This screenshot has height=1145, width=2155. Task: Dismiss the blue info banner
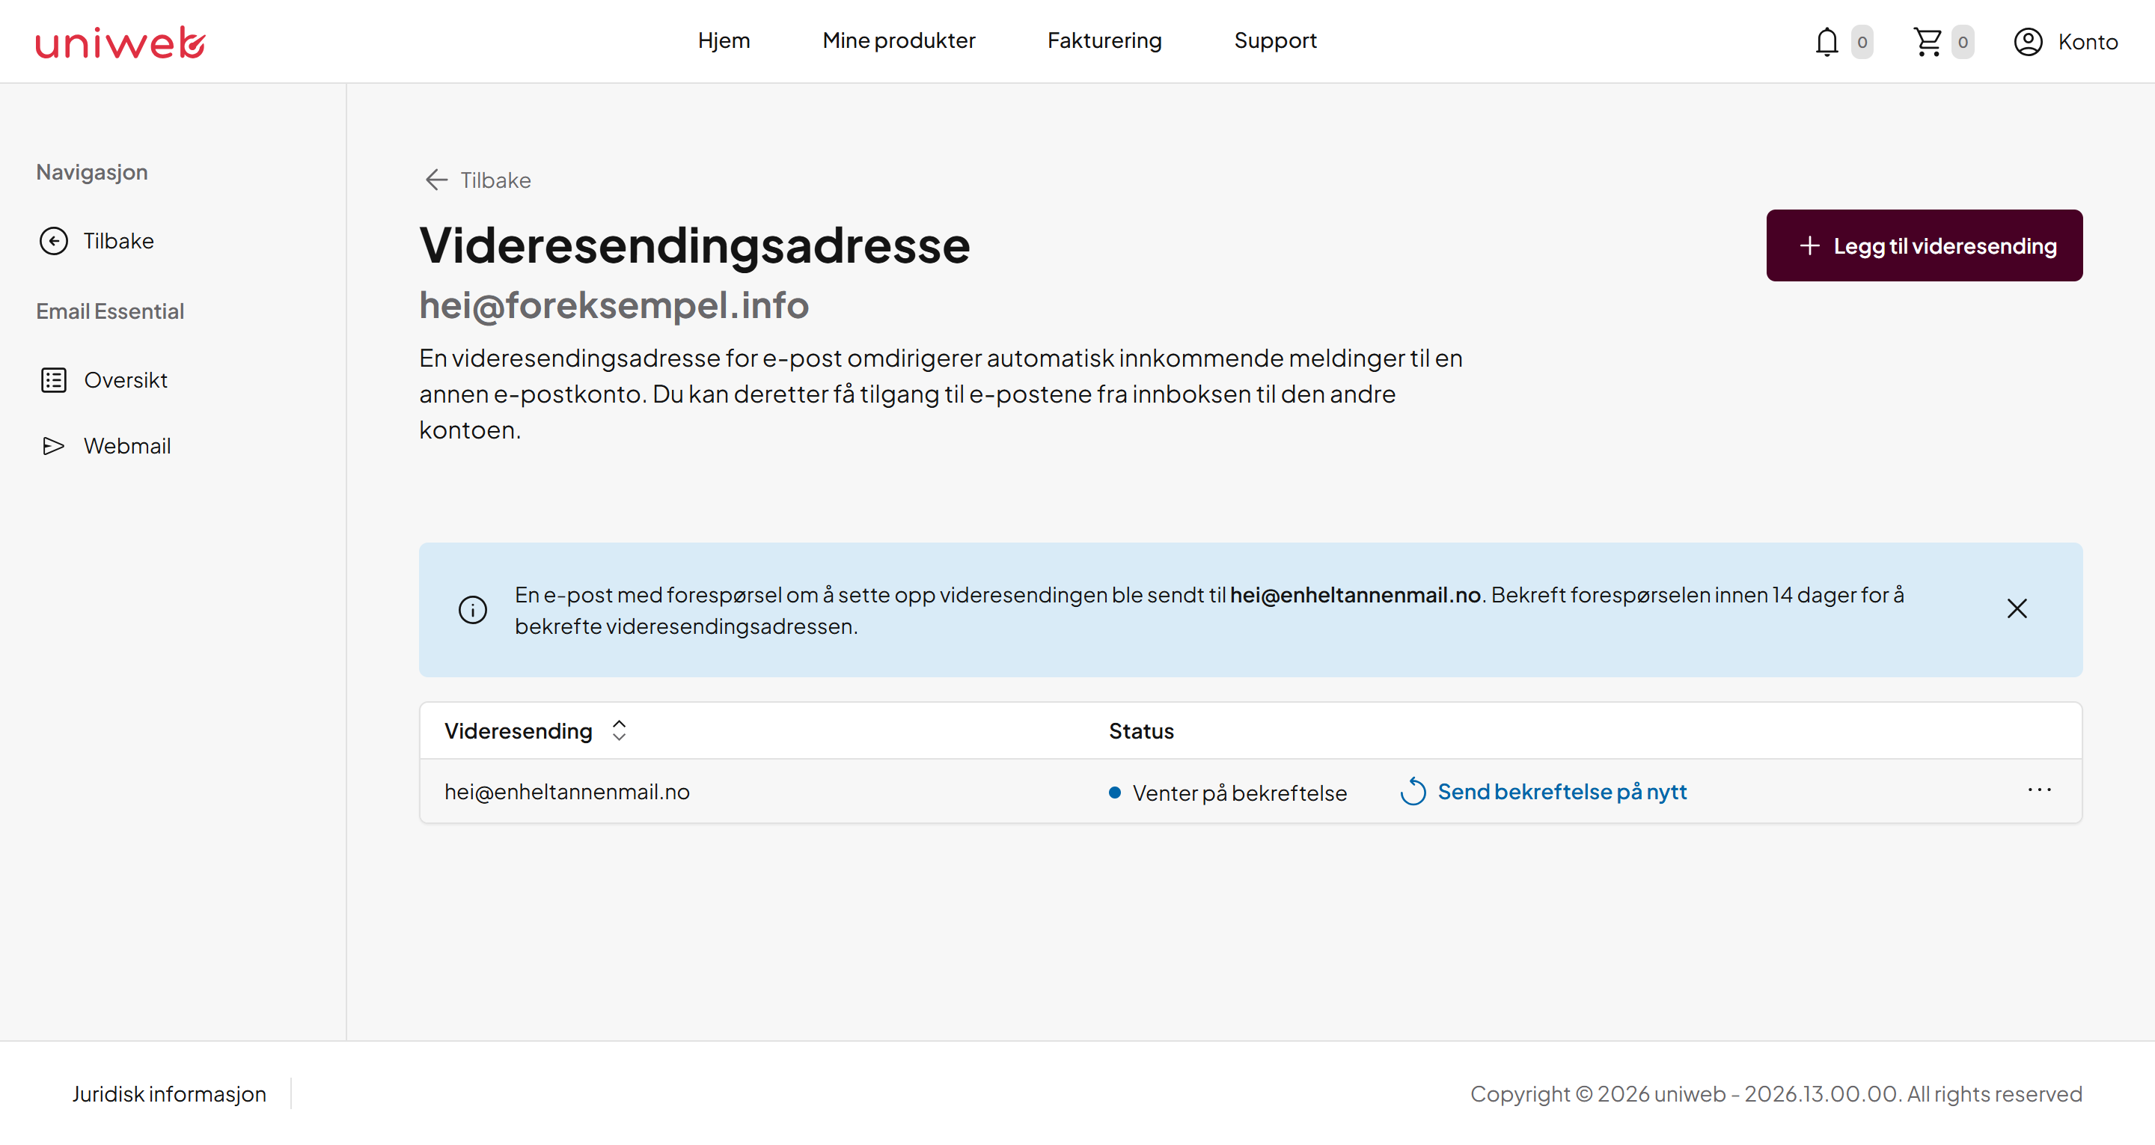pyautogui.click(x=2017, y=608)
